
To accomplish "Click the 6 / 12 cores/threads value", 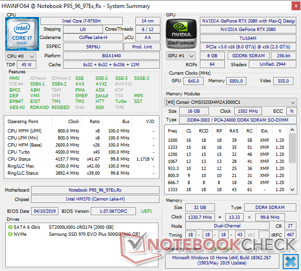I will [x=148, y=29].
